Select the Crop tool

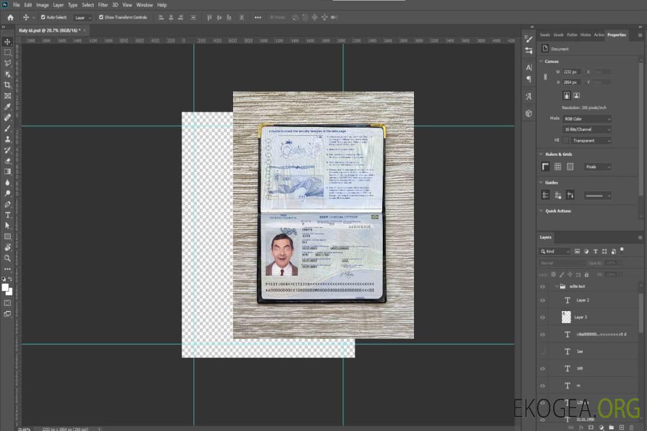[x=8, y=85]
